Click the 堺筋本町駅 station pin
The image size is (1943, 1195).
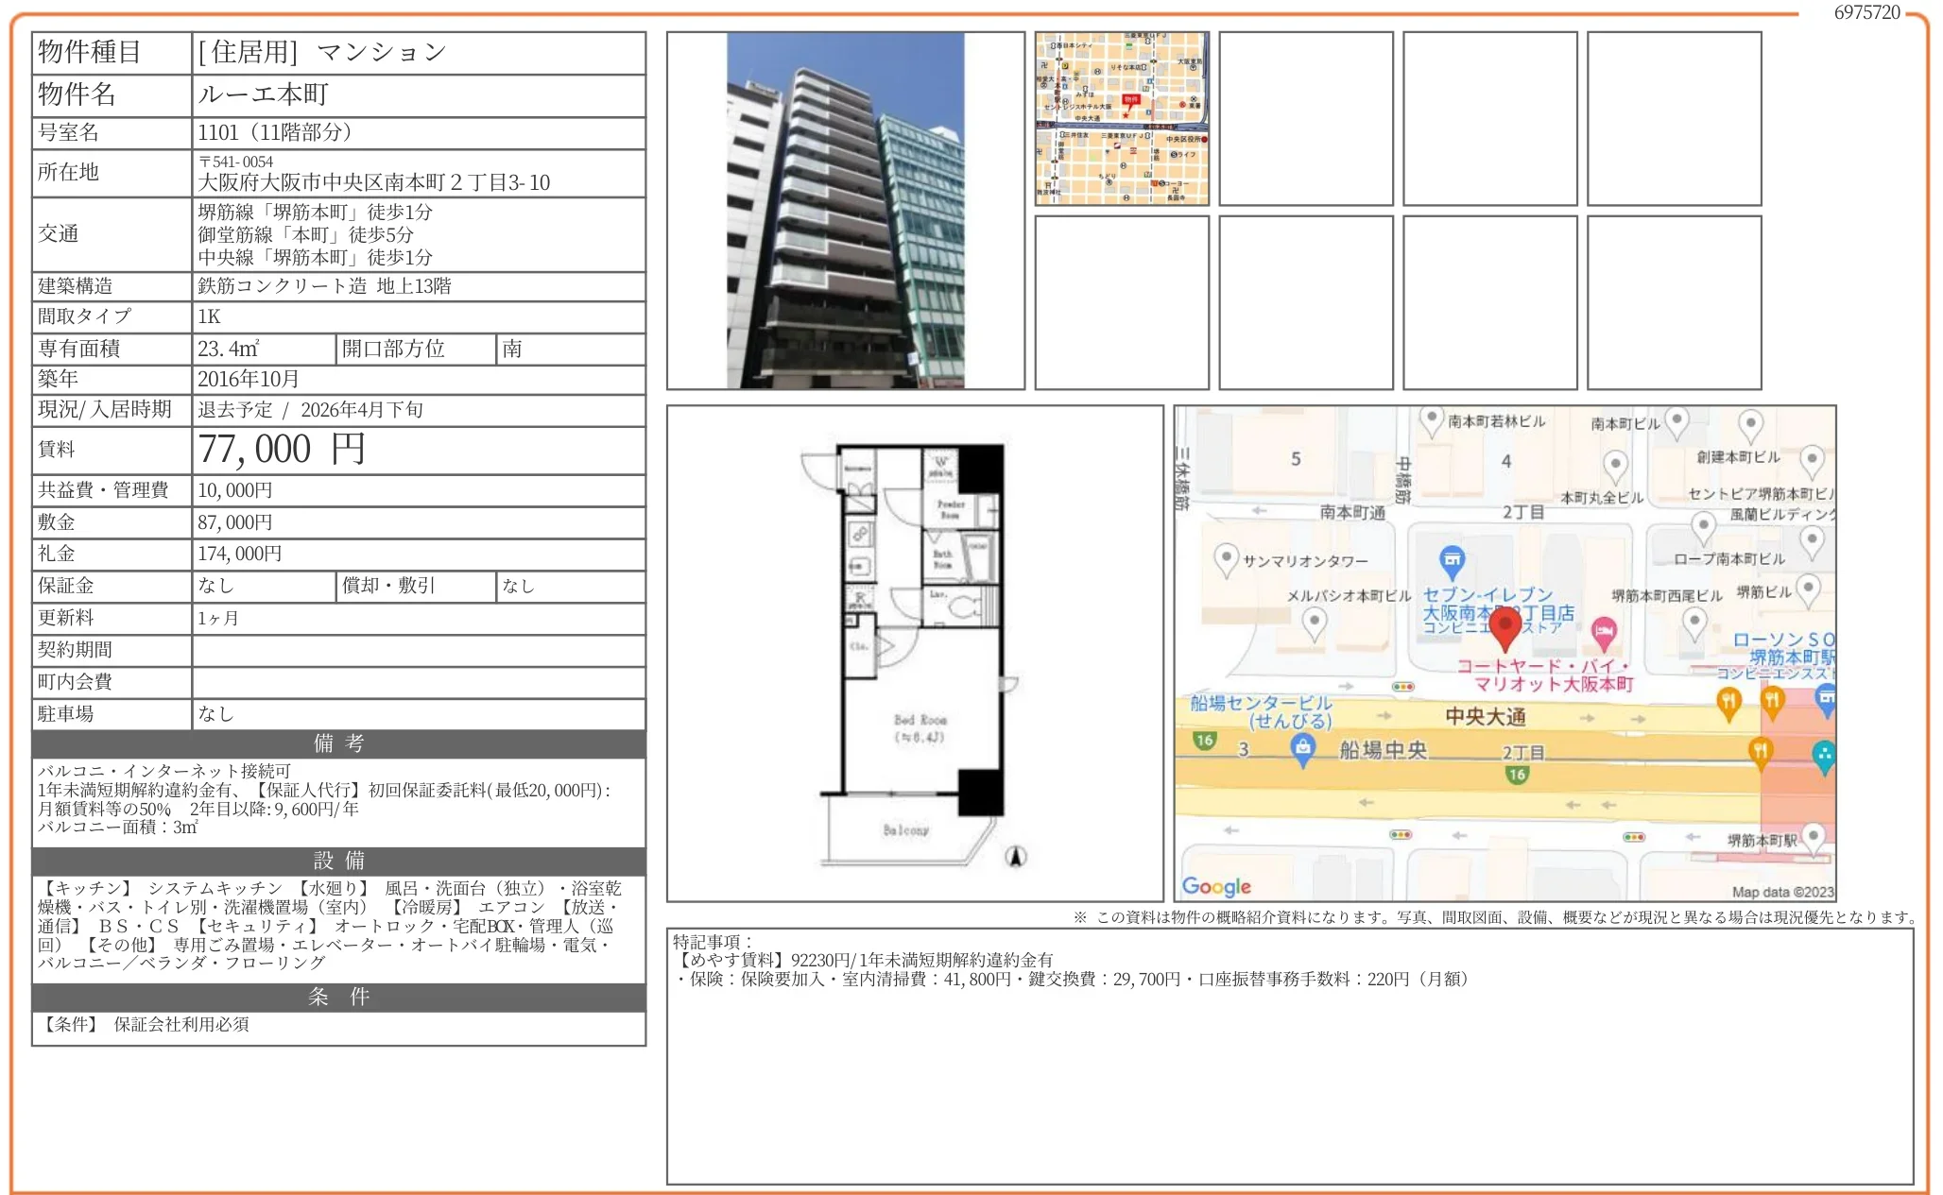pyautogui.click(x=1813, y=837)
